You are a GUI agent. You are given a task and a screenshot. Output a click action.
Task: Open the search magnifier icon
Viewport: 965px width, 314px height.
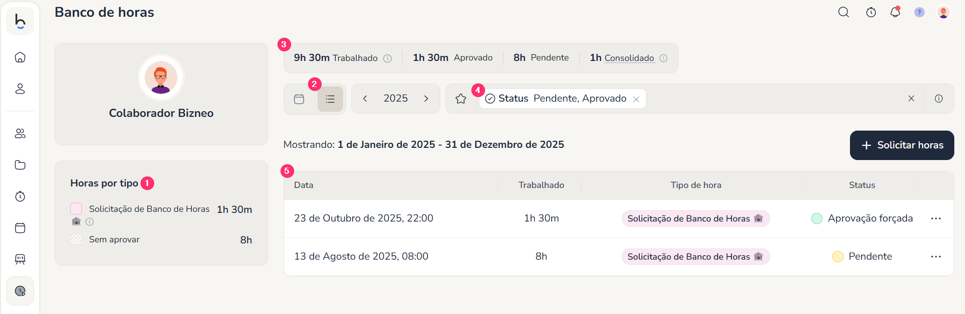[843, 12]
